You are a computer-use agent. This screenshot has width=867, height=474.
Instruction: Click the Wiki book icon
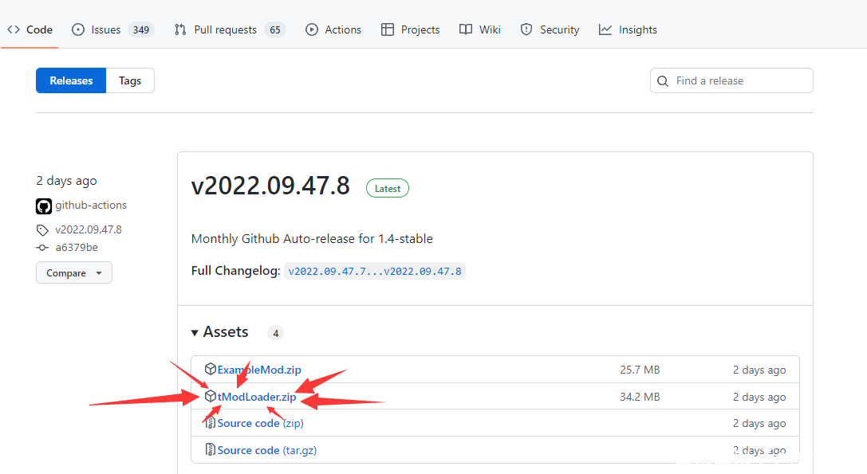[466, 29]
